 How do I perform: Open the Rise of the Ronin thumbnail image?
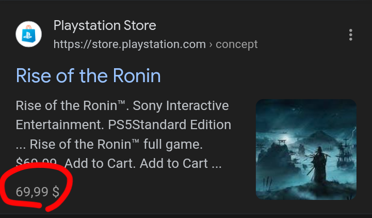point(306,149)
